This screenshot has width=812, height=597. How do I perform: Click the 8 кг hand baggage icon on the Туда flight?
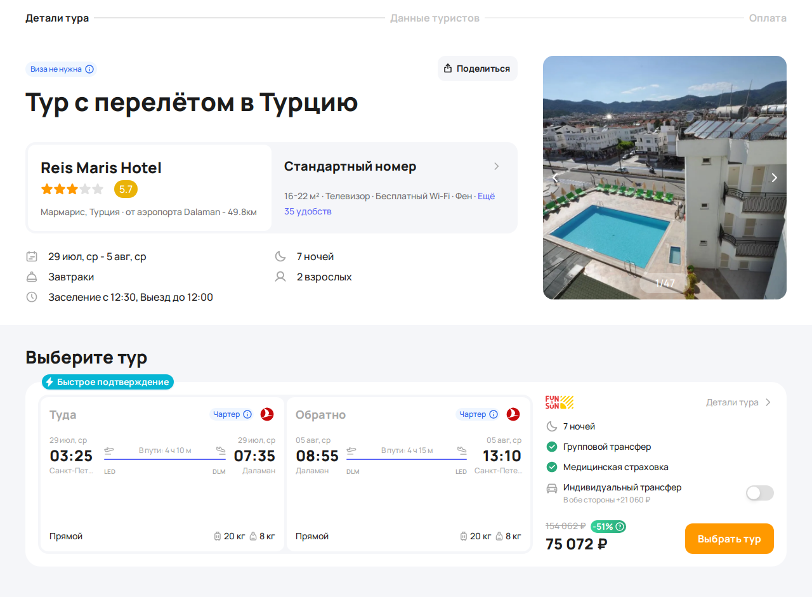click(x=253, y=536)
